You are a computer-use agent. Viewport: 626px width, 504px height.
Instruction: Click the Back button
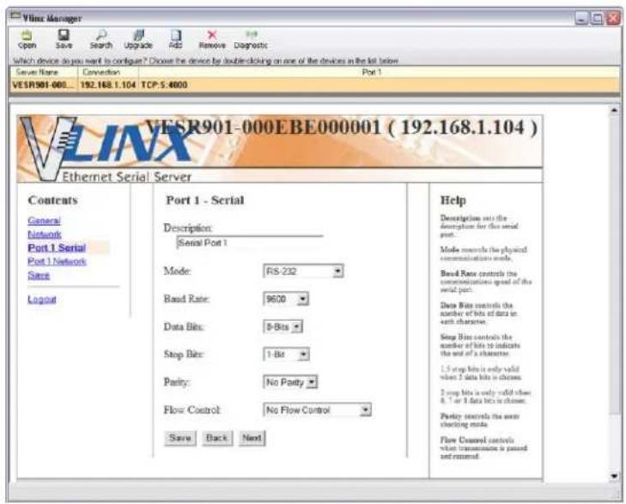216,438
